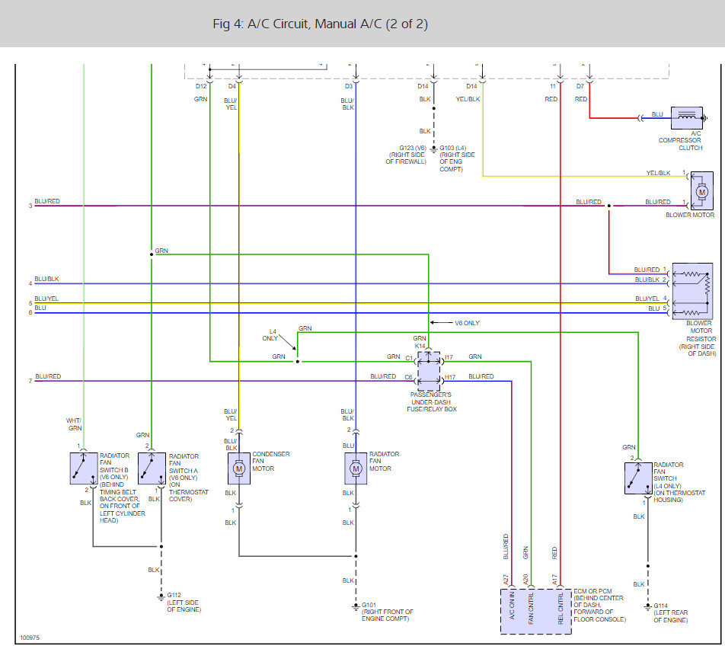725x649 pixels.
Task: Click the 'FAN CNTRL' terminal label
Action: click(x=531, y=609)
